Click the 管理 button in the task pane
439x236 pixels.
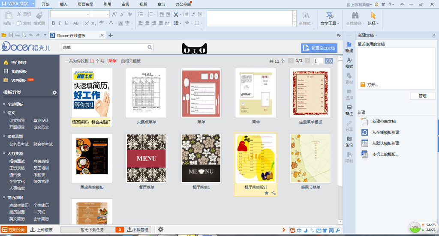point(422,96)
